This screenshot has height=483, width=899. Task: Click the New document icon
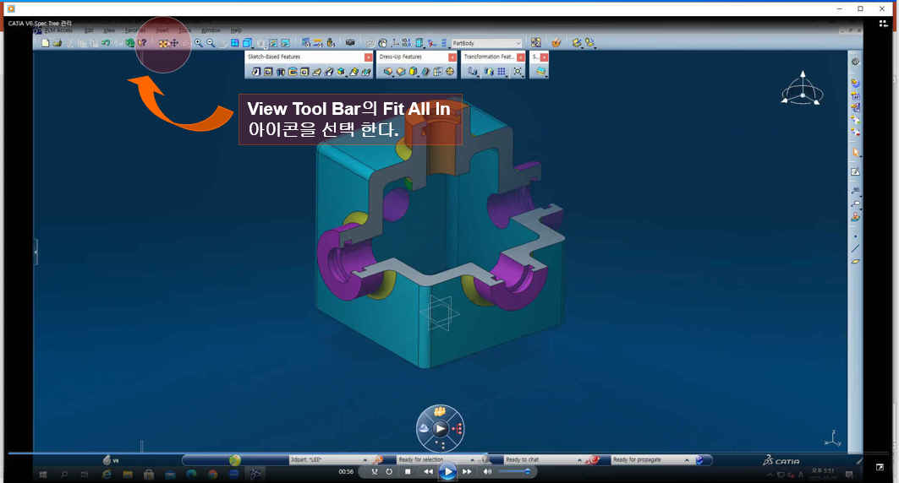click(x=46, y=43)
